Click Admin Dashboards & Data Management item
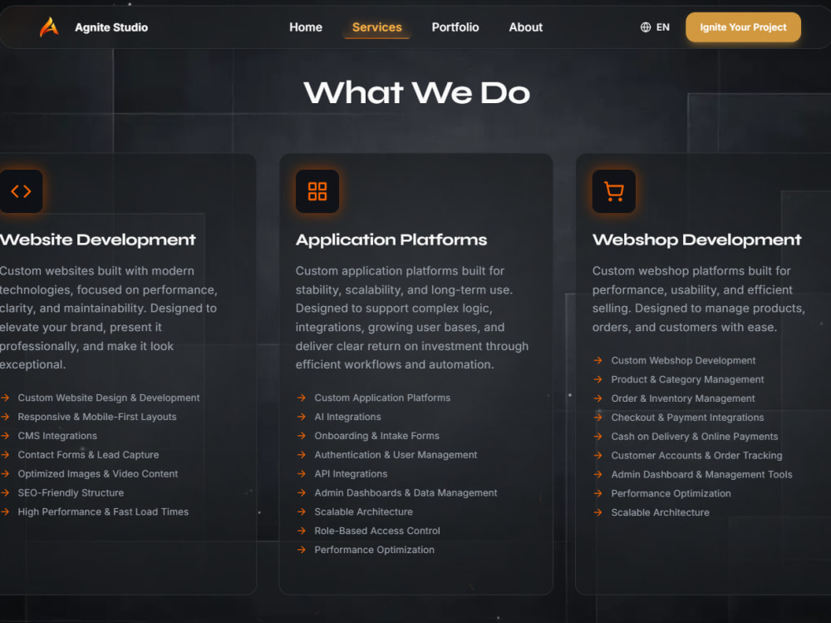831x623 pixels. pyautogui.click(x=406, y=493)
